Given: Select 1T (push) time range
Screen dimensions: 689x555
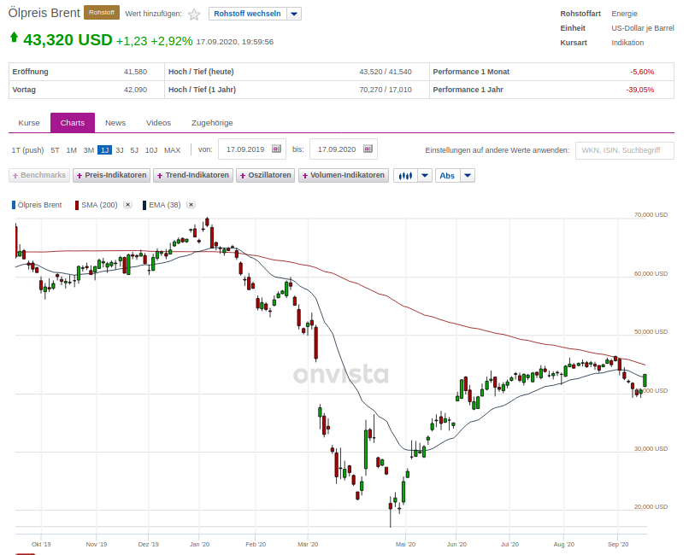Looking at the screenshot, I should pos(27,150).
